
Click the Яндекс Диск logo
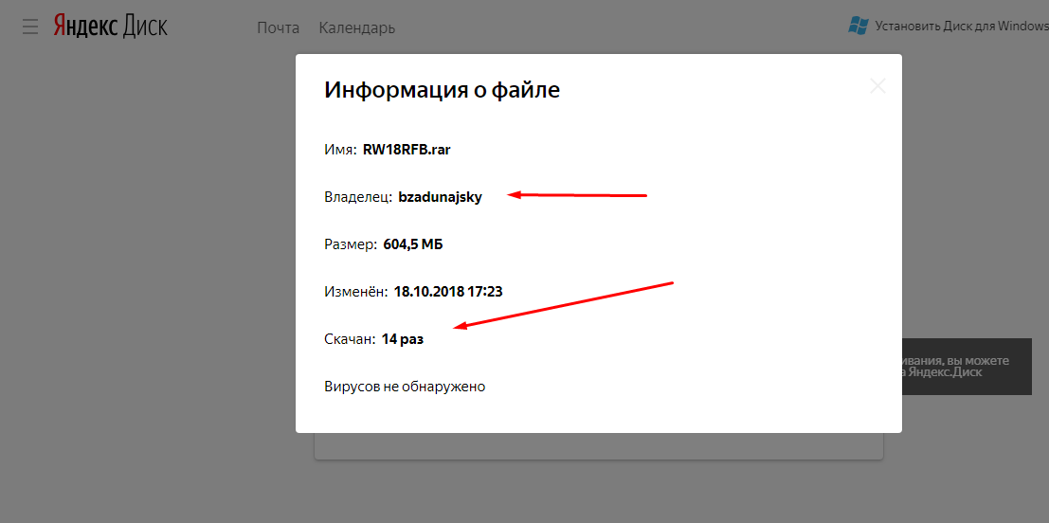click(x=110, y=27)
